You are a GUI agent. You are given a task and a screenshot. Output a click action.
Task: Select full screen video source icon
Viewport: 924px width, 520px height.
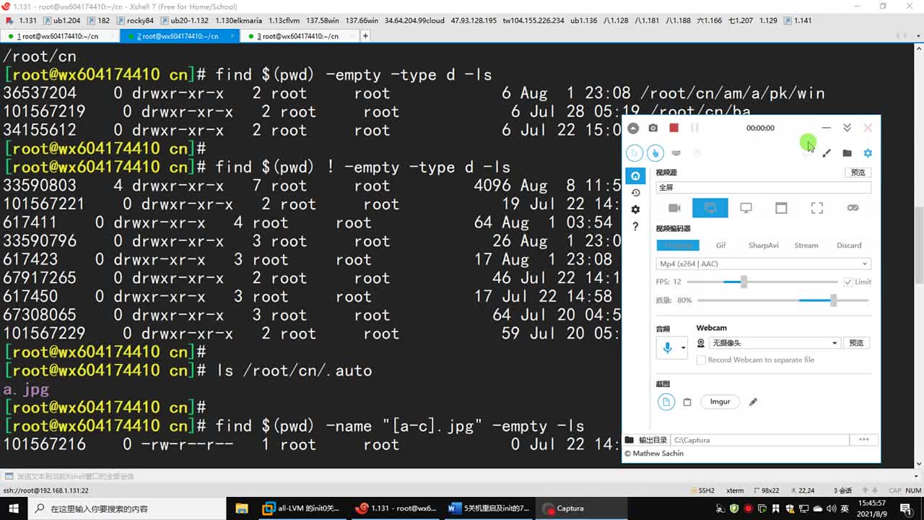tap(710, 208)
